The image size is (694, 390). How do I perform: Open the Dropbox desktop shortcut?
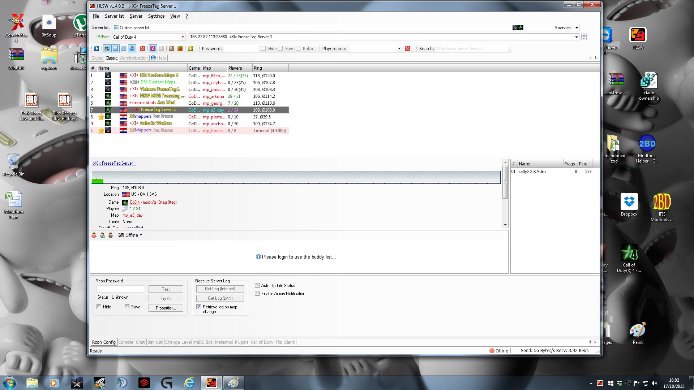coord(629,205)
